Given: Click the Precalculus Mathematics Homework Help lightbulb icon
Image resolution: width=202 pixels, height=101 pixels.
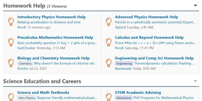Looking at the screenshot, I should pos(11,42).
